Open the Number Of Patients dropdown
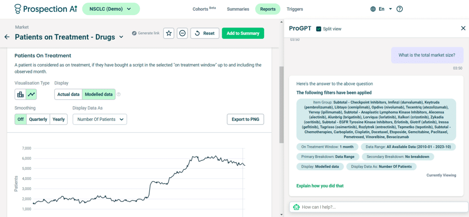 click(x=100, y=119)
